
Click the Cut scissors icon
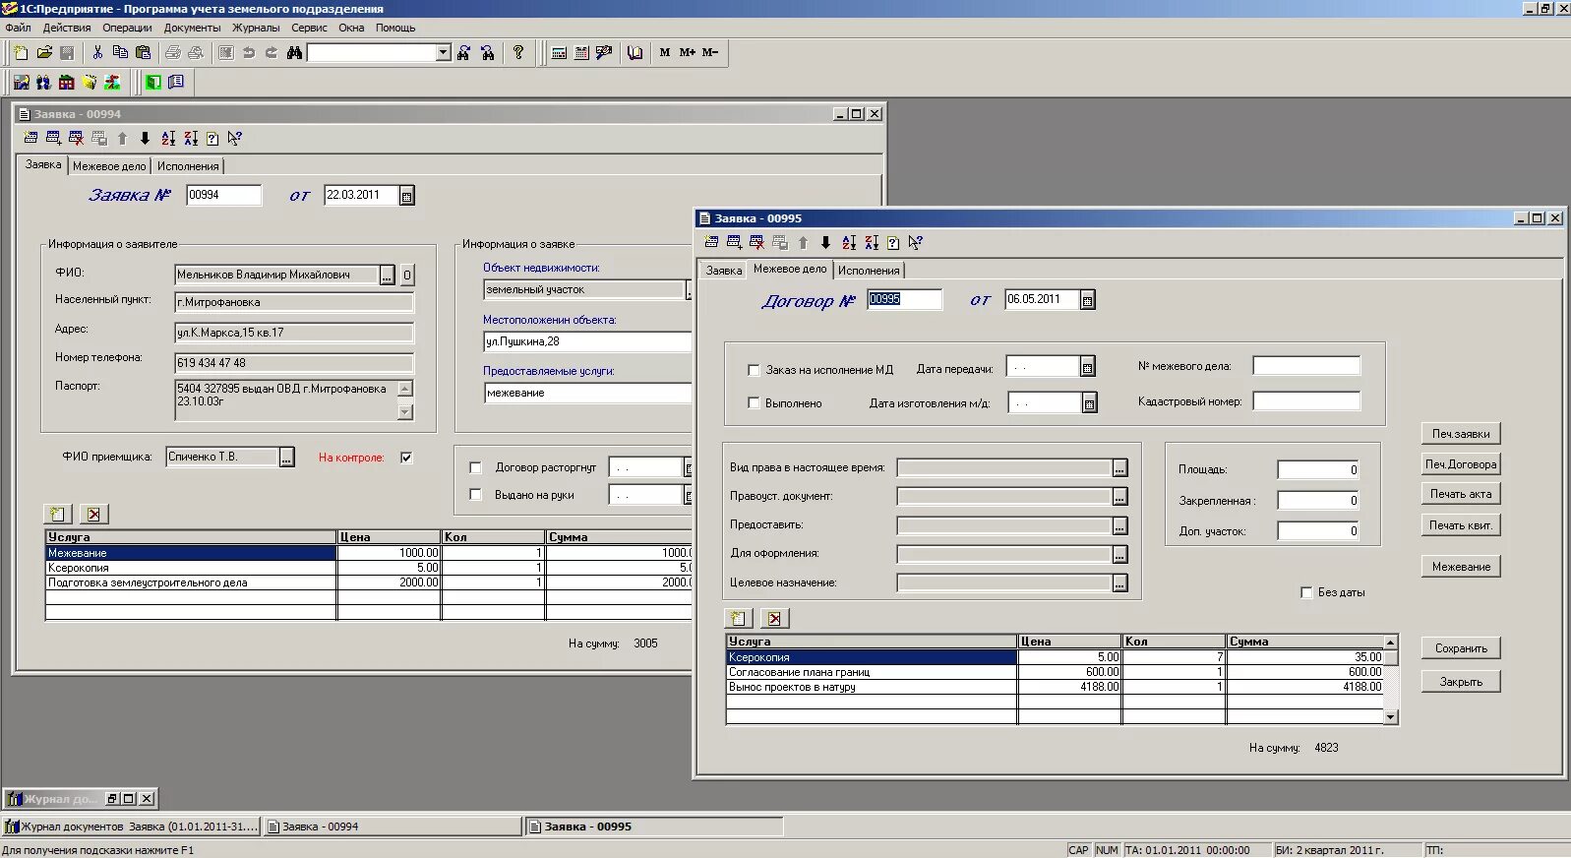pyautogui.click(x=97, y=53)
